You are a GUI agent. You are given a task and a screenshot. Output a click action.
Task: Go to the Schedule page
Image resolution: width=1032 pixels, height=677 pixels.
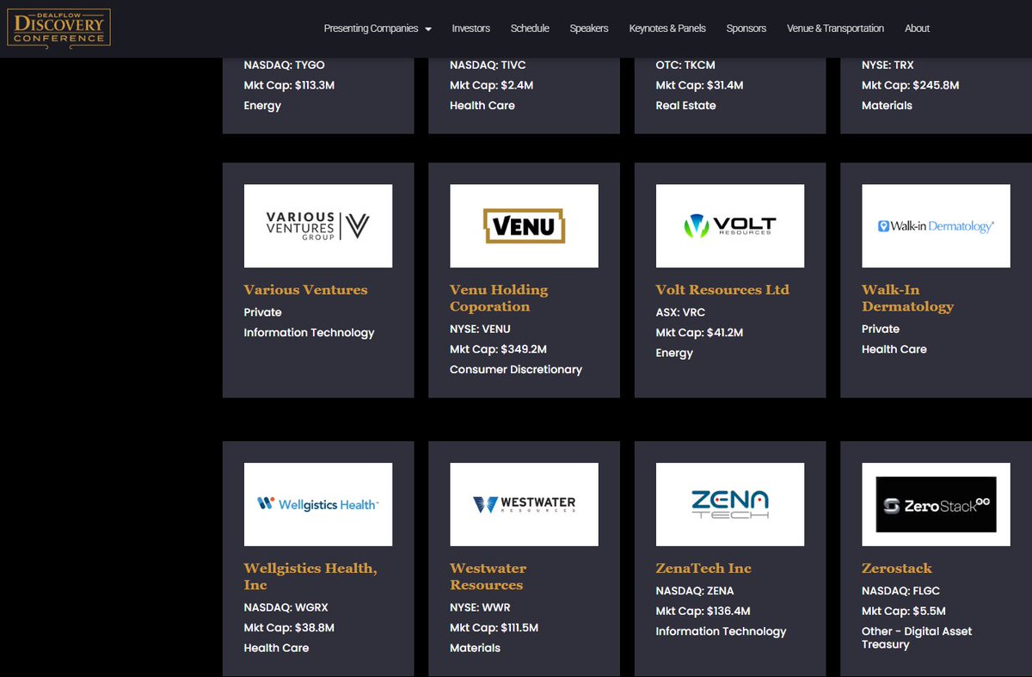click(x=530, y=28)
